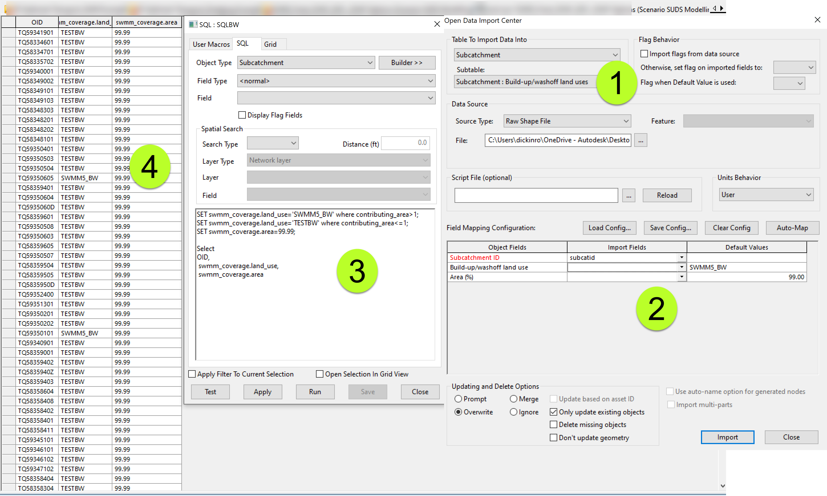Open the Source Type Raw Shape File dropdown

567,121
